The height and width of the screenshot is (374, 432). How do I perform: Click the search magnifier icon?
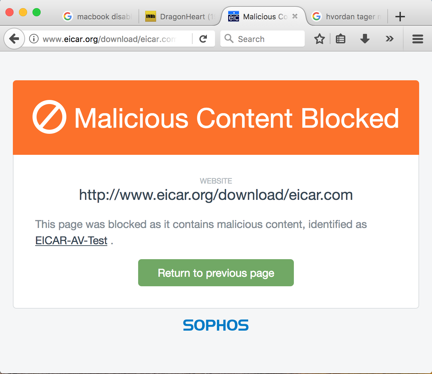pyautogui.click(x=229, y=39)
